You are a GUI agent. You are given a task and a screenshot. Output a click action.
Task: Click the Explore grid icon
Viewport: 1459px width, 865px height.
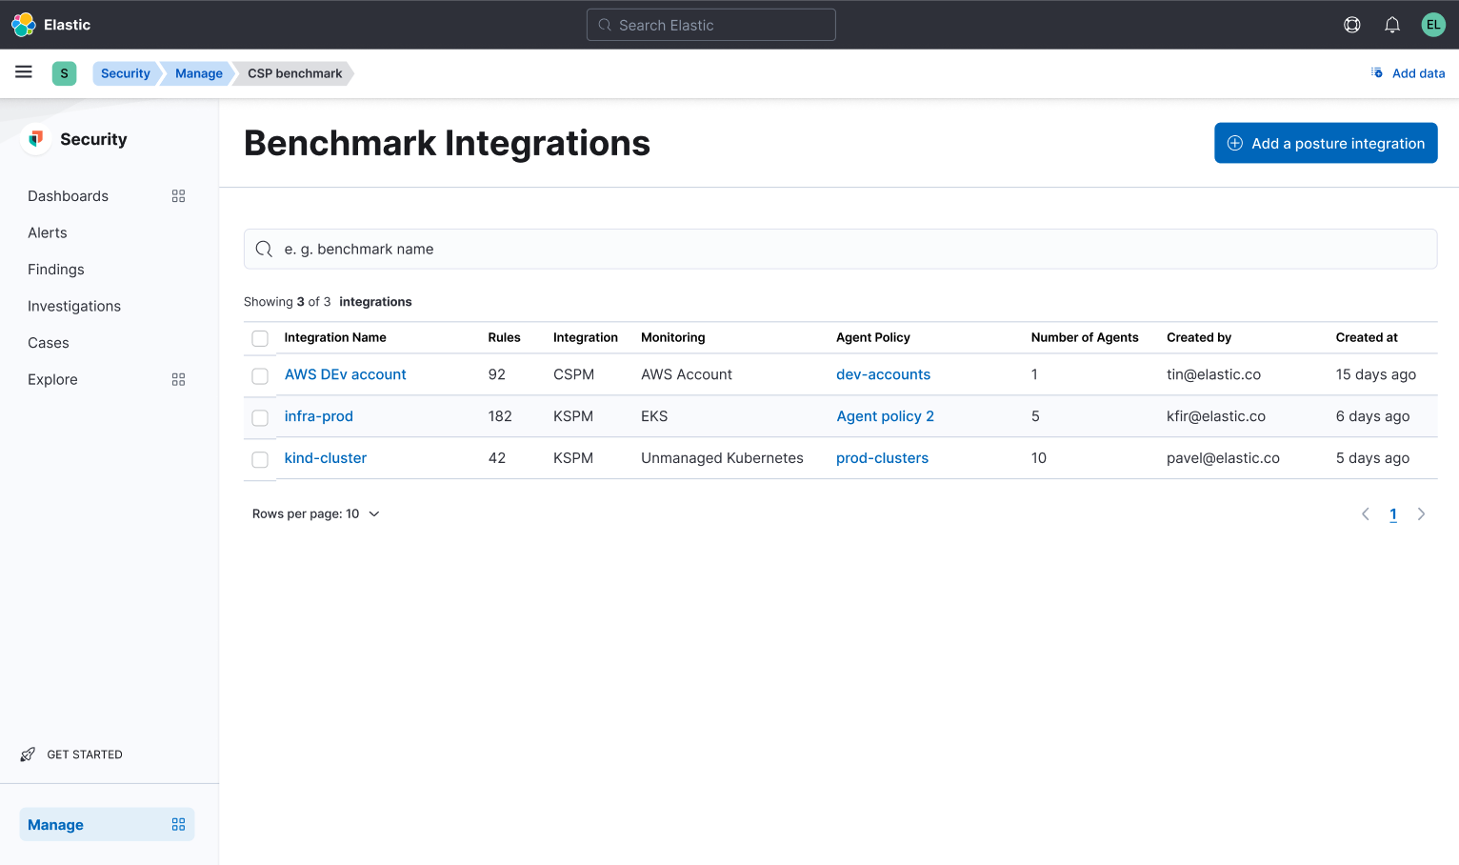coord(178,379)
